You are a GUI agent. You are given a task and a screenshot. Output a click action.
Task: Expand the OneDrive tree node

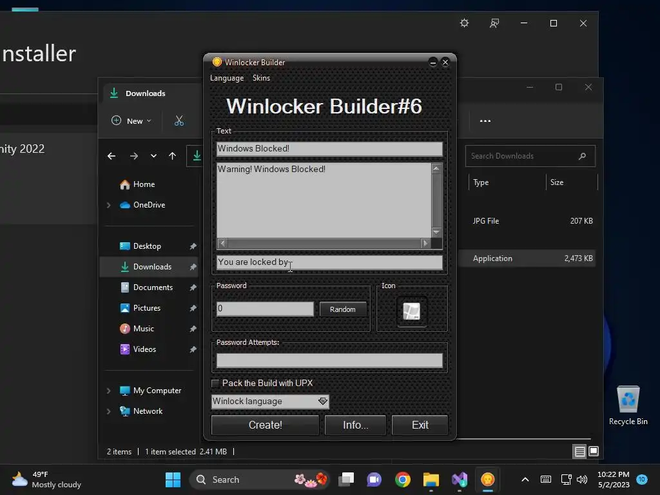[108, 205]
